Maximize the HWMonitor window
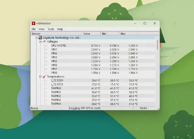This screenshot has height=139, width=194. coord(145,23)
